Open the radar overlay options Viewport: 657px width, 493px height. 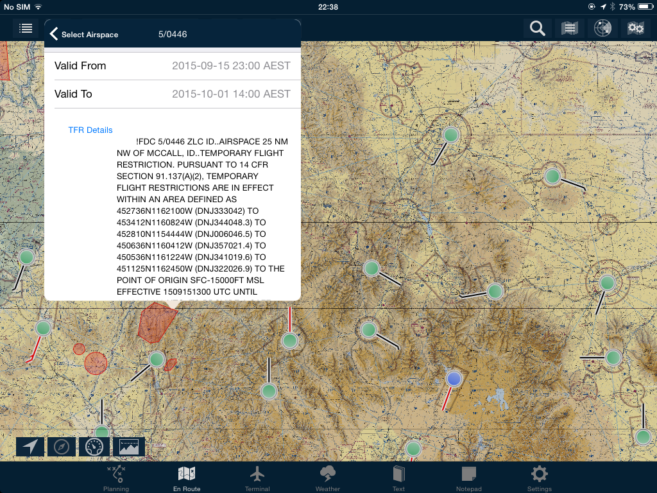602,28
